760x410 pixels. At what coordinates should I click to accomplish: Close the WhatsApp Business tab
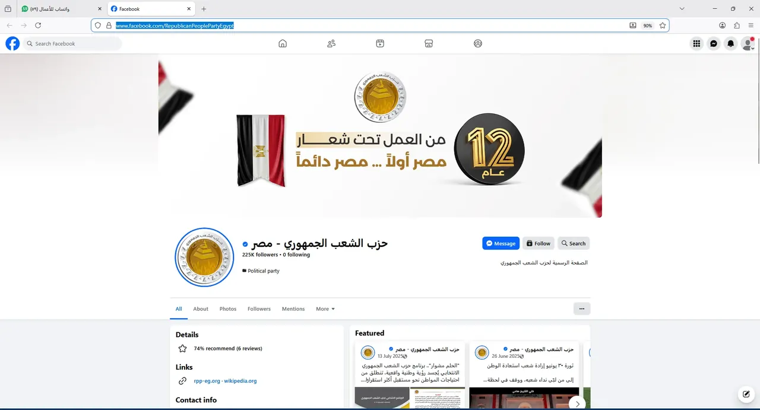[x=100, y=9]
